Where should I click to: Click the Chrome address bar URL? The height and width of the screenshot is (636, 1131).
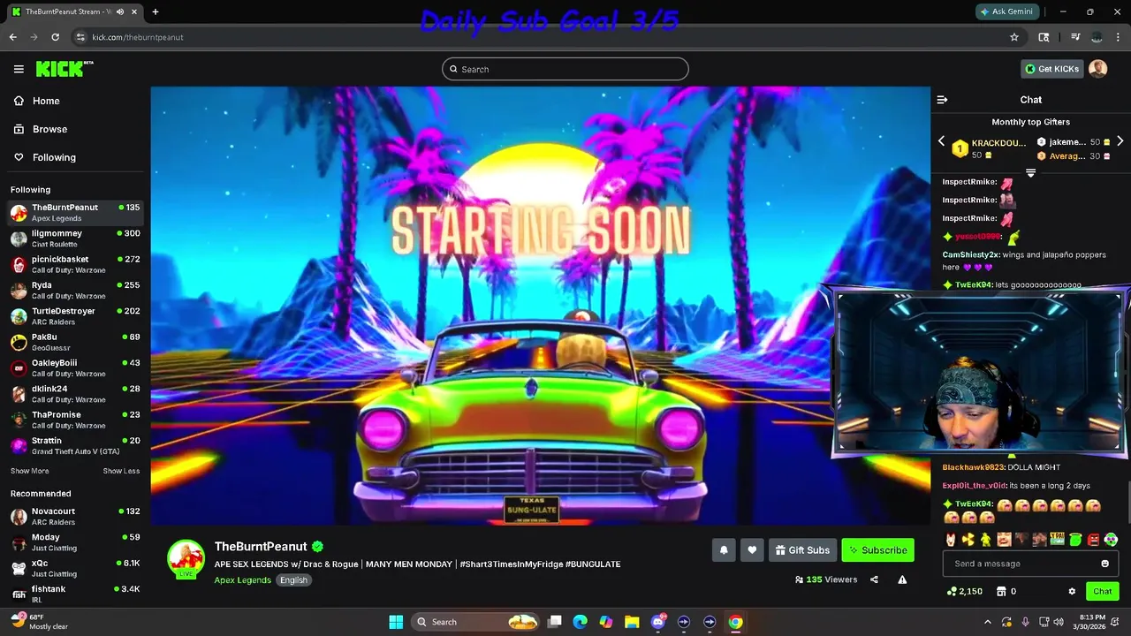click(x=138, y=37)
